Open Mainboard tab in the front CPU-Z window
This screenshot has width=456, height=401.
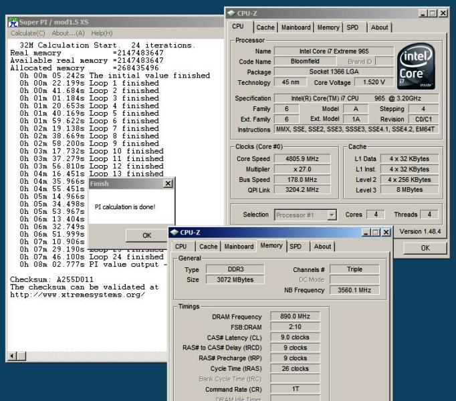(239, 247)
